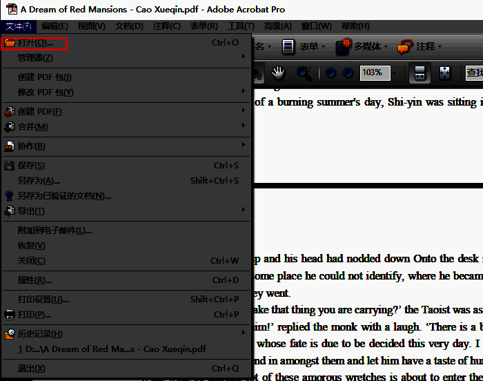Click the zoom in circle button
Screen dimensions: 483x381
[x=348, y=72]
